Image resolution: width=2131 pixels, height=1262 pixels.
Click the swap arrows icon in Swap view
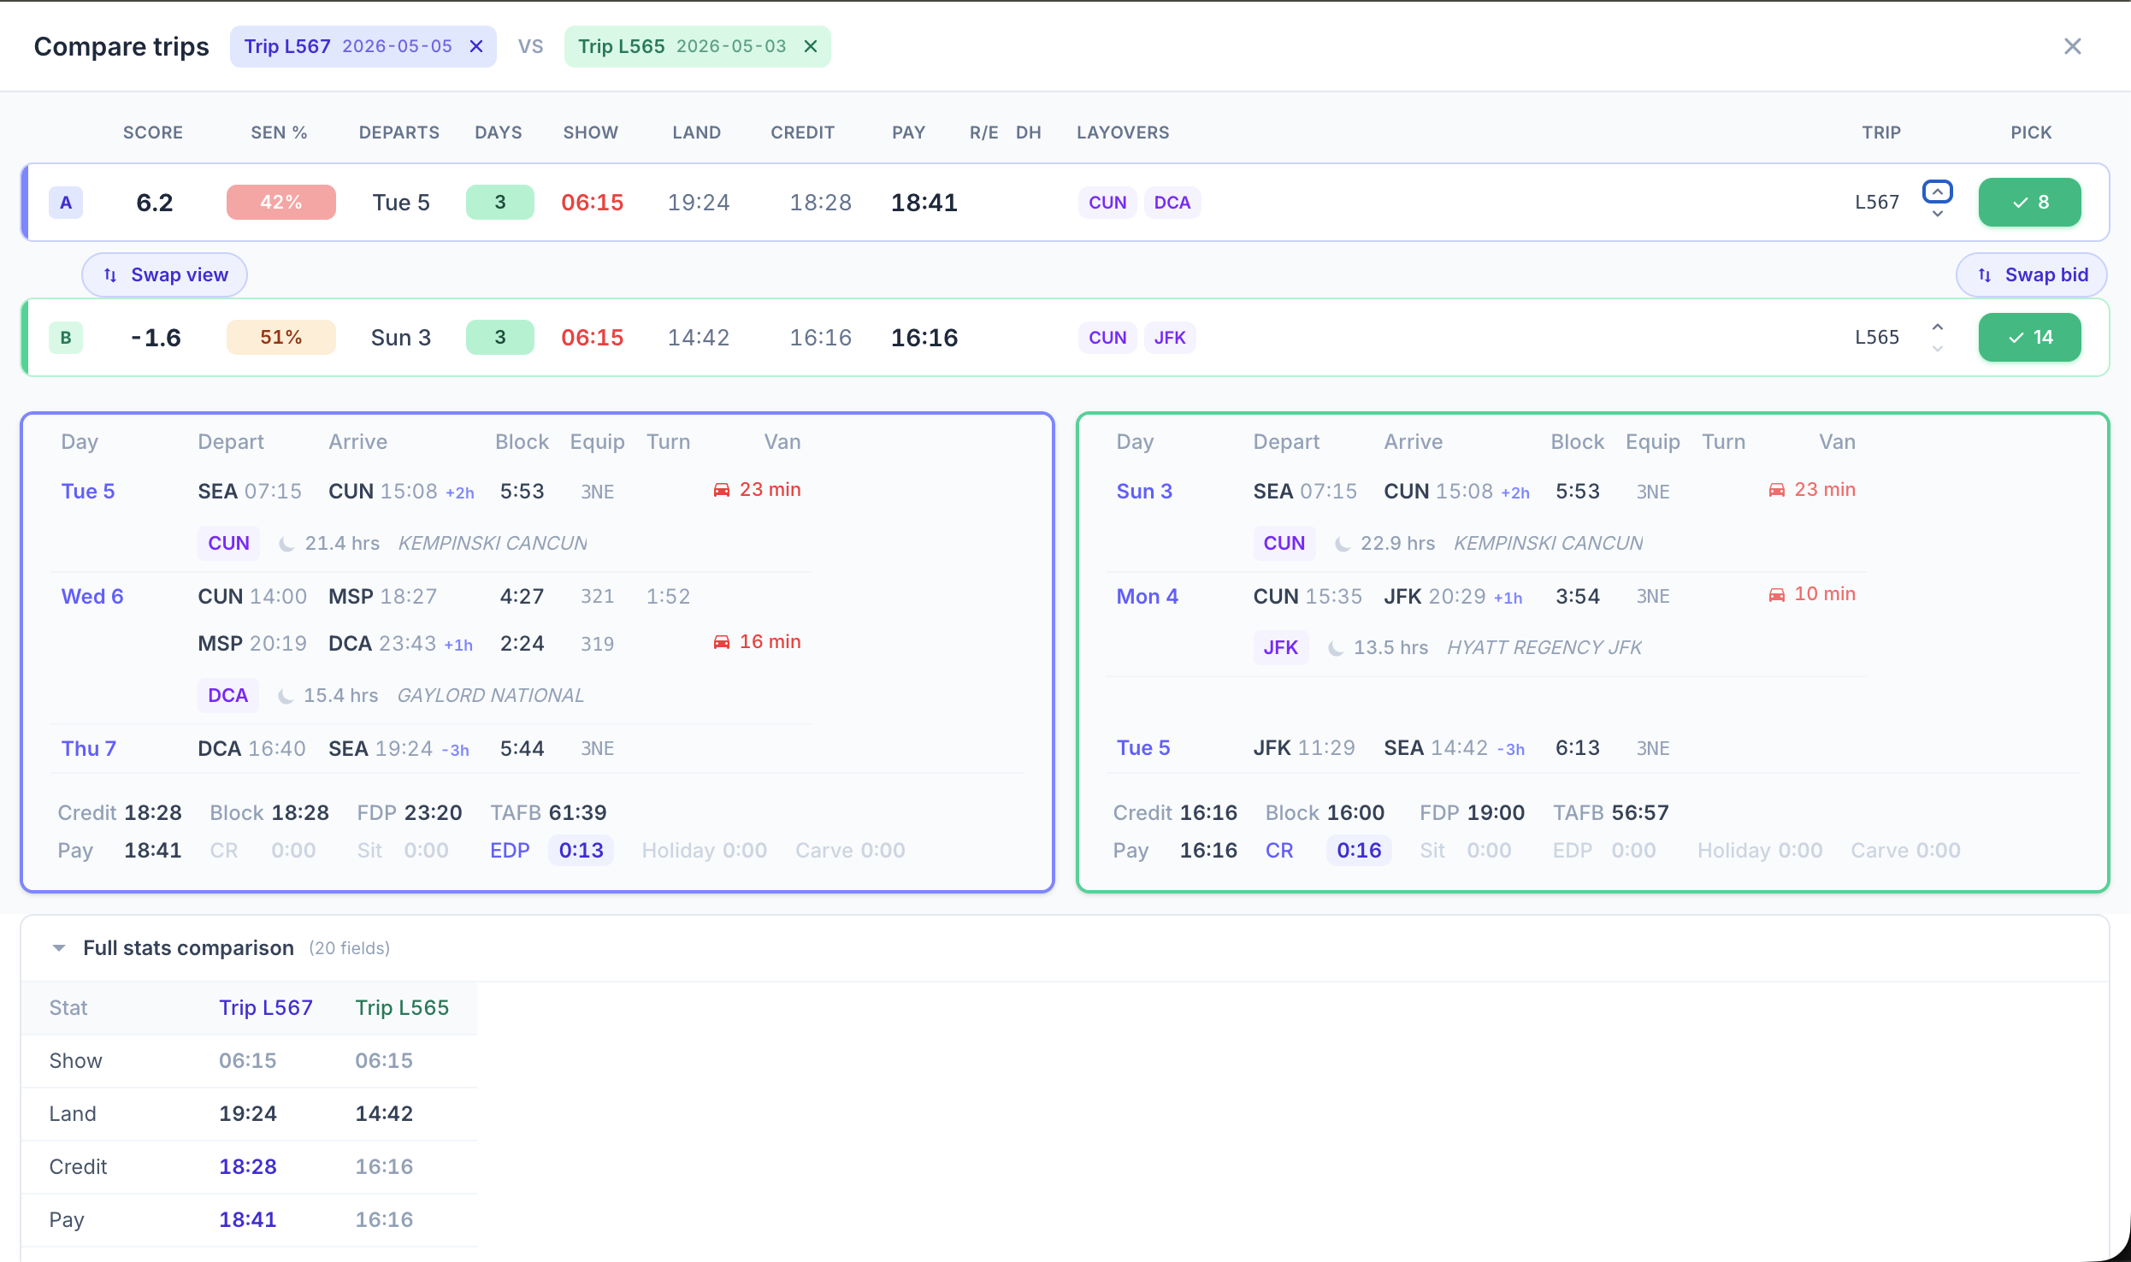pyautogui.click(x=110, y=275)
